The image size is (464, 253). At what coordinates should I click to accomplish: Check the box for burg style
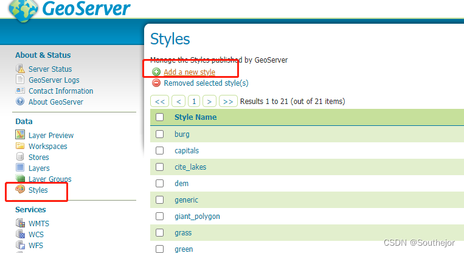click(160, 134)
